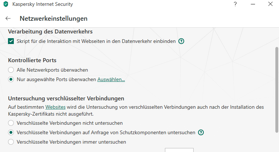Open help via the question mark in the title bar
This screenshot has width=279, height=152.
pos(235,4)
